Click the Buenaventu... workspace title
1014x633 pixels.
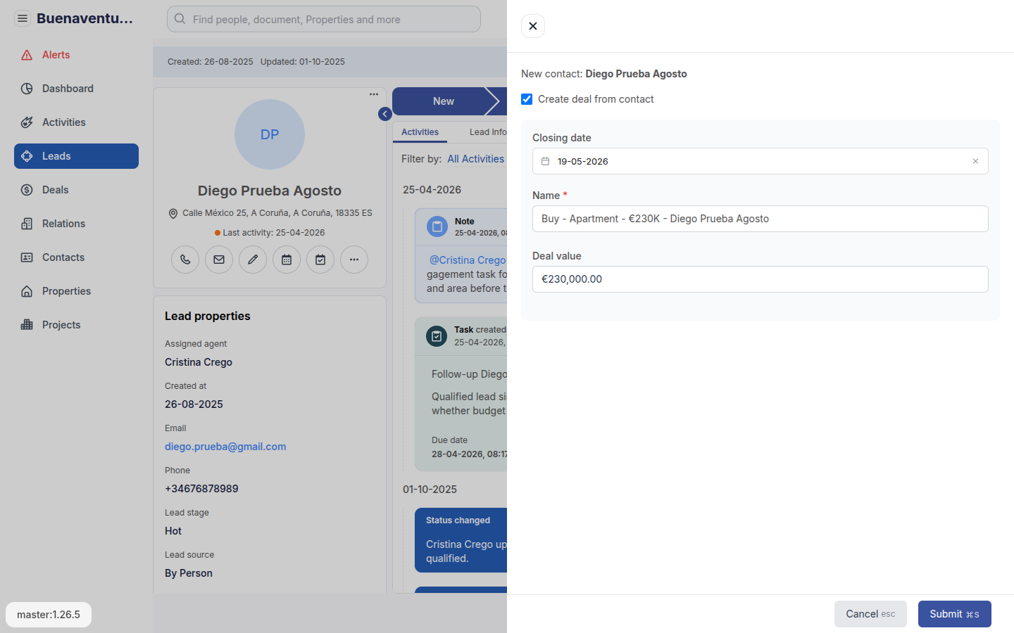(84, 18)
